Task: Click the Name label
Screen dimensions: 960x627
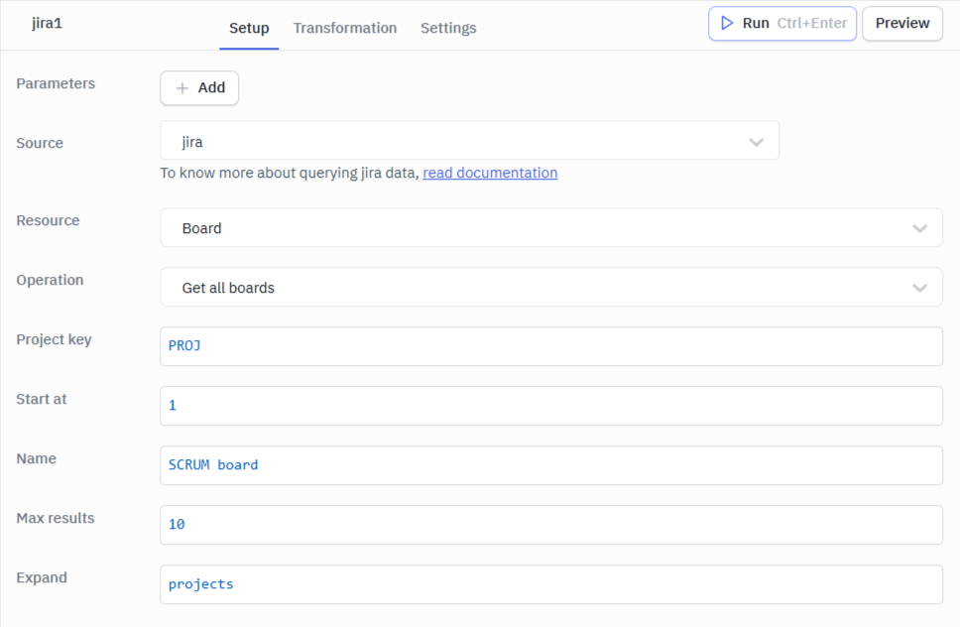Action: click(36, 458)
